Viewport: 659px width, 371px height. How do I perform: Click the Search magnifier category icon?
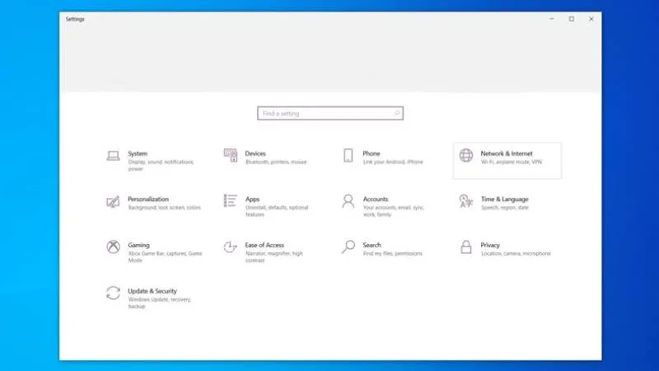click(348, 247)
